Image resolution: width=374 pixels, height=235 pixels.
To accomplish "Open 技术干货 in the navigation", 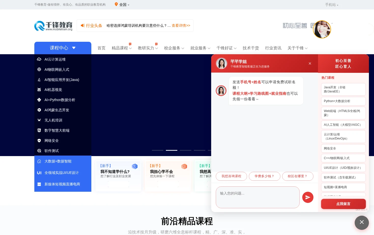I will coord(251,48).
